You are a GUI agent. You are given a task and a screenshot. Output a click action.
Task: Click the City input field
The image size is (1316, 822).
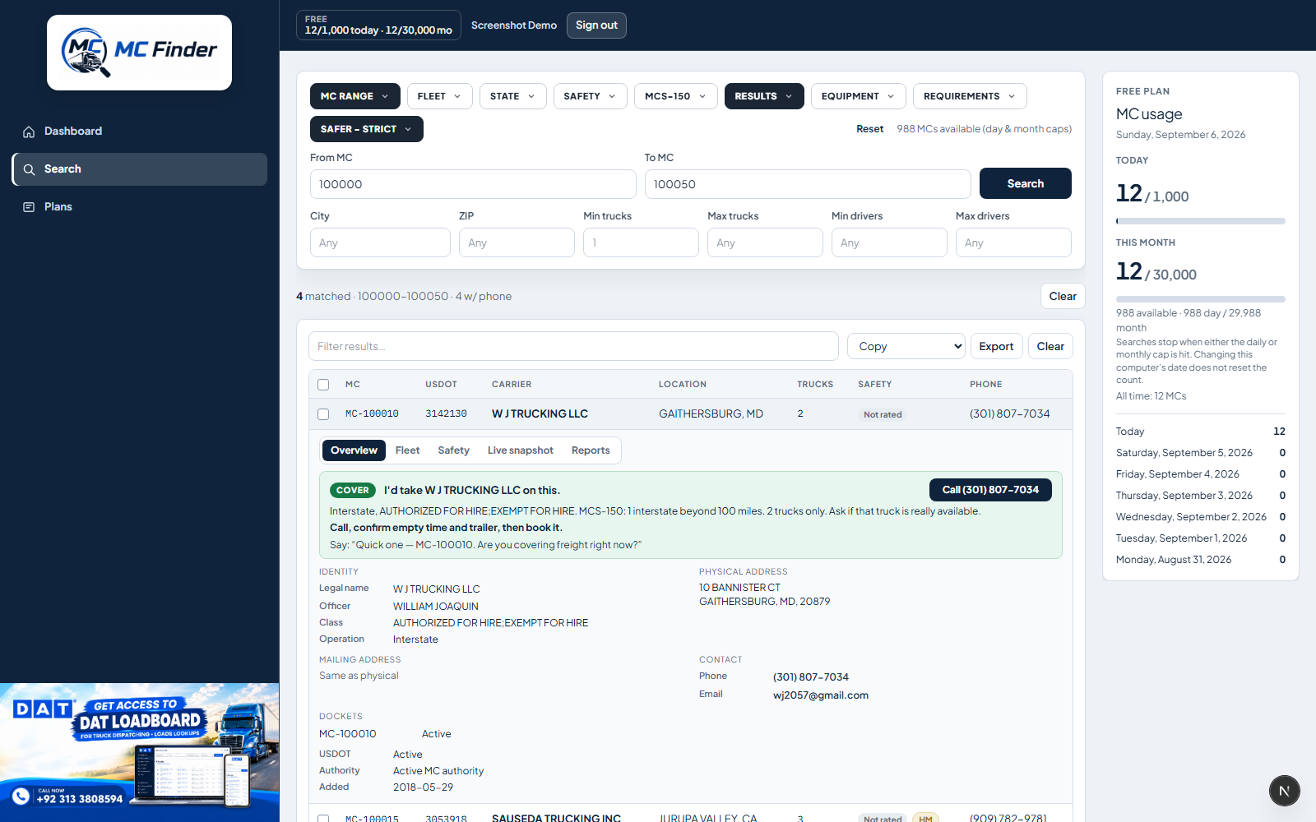click(x=380, y=242)
